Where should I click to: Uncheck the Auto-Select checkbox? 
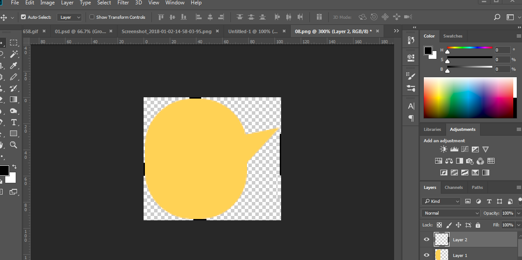click(x=23, y=17)
